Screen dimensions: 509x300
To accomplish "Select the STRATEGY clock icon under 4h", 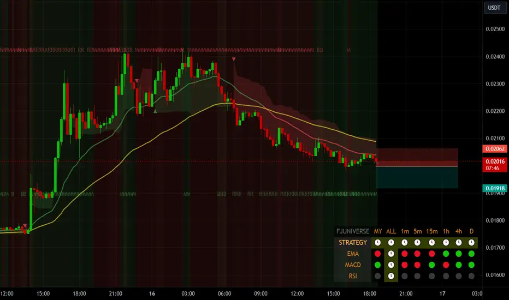I will click(459, 243).
